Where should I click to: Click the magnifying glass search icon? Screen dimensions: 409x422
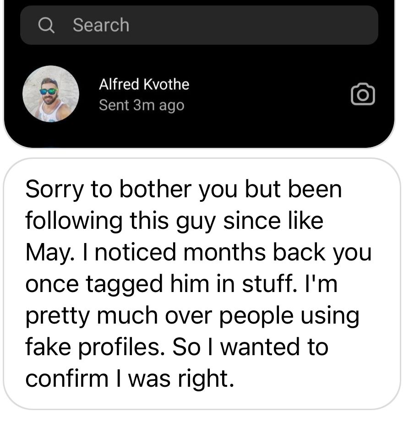[x=46, y=25]
